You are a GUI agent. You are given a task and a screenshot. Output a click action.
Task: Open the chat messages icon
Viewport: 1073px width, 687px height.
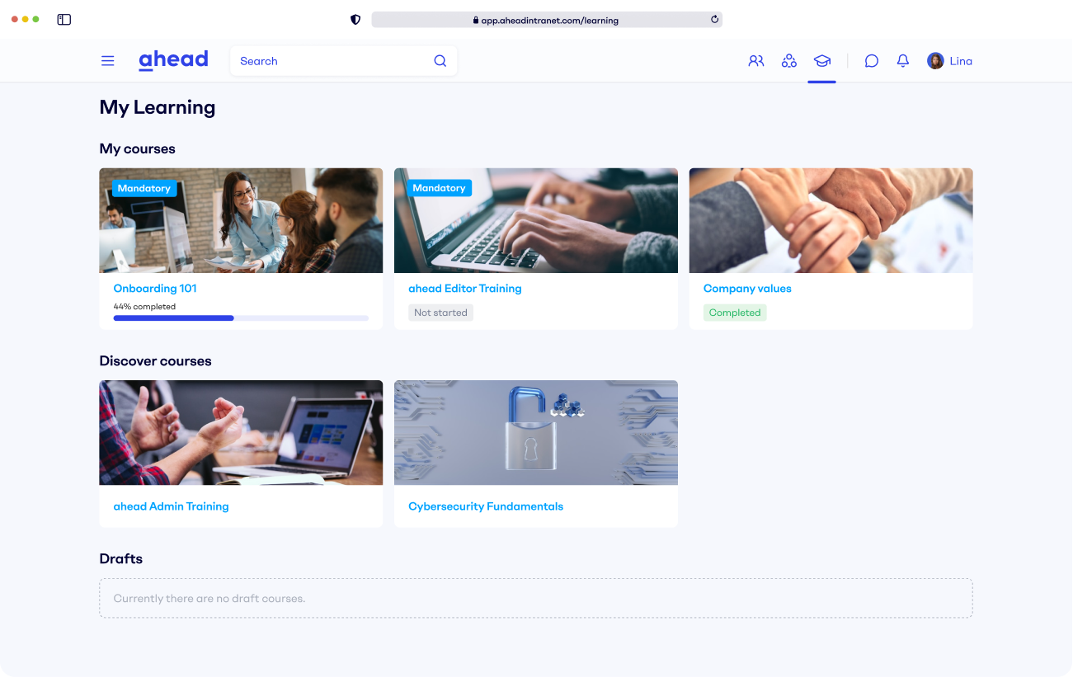(x=871, y=60)
